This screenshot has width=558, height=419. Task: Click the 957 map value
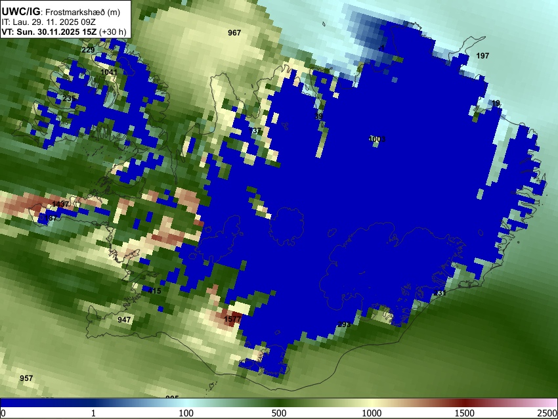click(x=26, y=378)
